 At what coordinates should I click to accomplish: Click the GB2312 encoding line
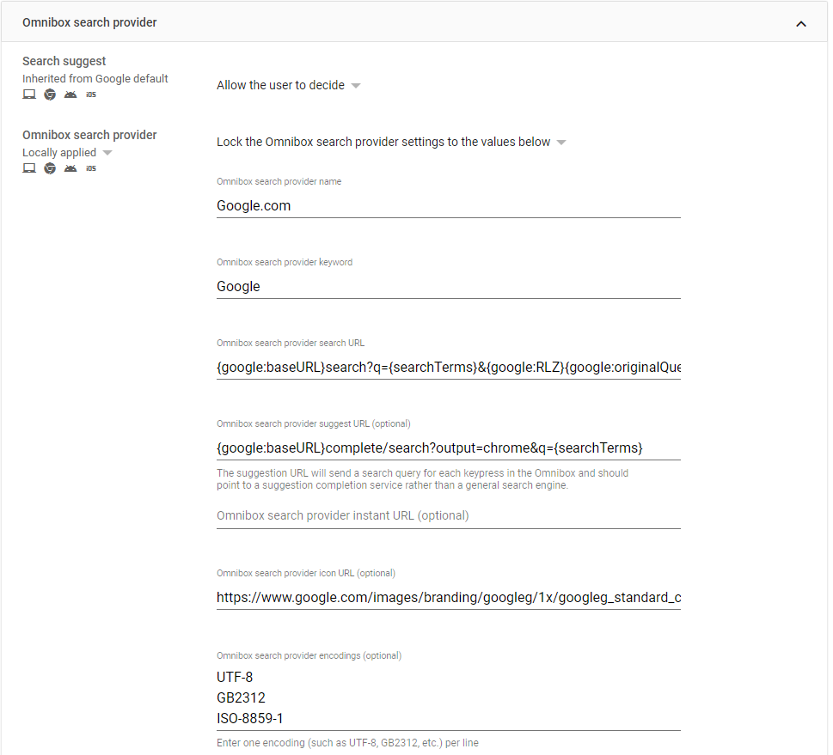[x=241, y=698]
